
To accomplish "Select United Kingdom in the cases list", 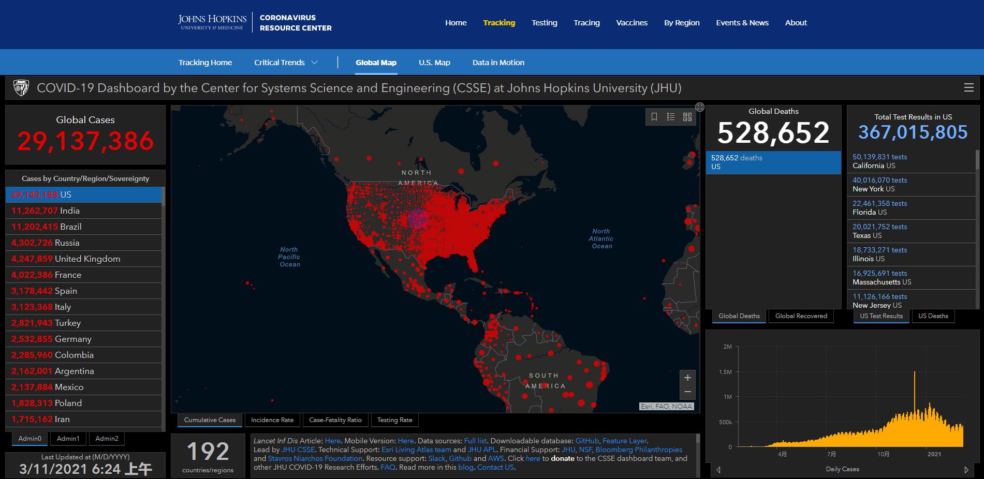I will pyautogui.click(x=83, y=259).
